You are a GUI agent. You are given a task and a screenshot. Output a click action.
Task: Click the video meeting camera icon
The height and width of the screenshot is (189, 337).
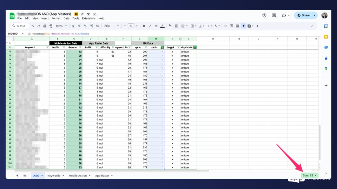click(284, 15)
